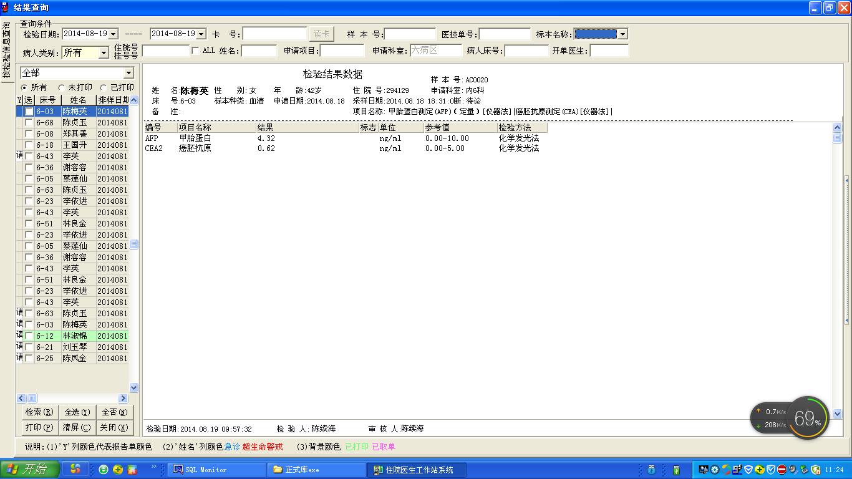Open the monitor icon in the system tray

click(x=704, y=470)
